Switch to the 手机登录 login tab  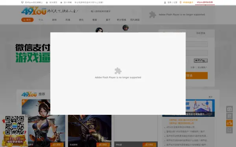pos(201,33)
